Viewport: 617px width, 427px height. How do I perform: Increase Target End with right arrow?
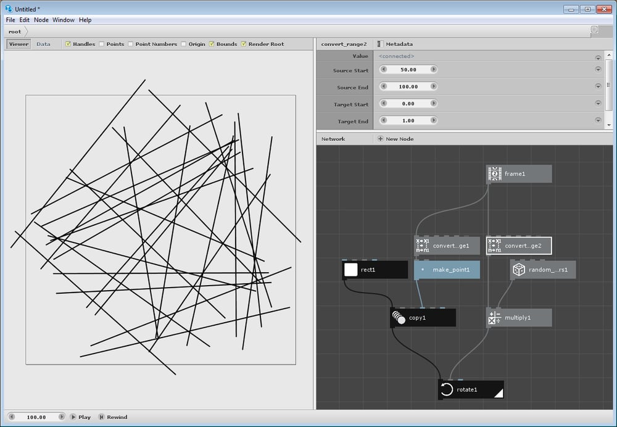pyautogui.click(x=433, y=120)
